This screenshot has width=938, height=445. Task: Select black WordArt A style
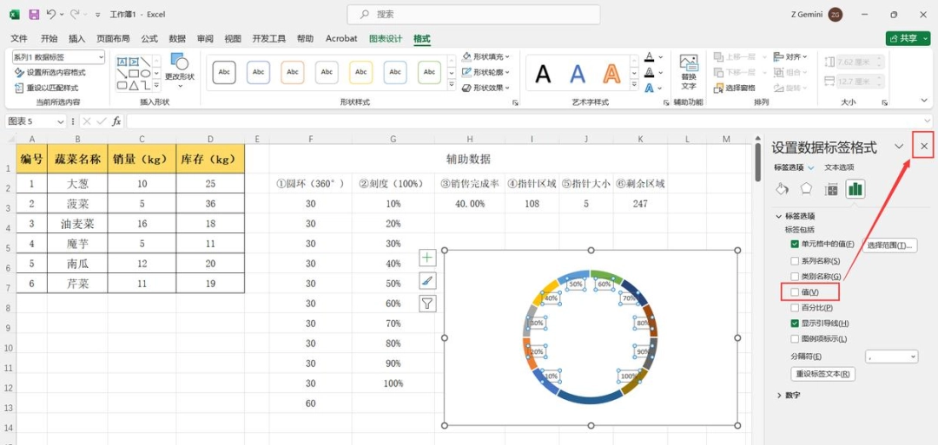(x=543, y=73)
